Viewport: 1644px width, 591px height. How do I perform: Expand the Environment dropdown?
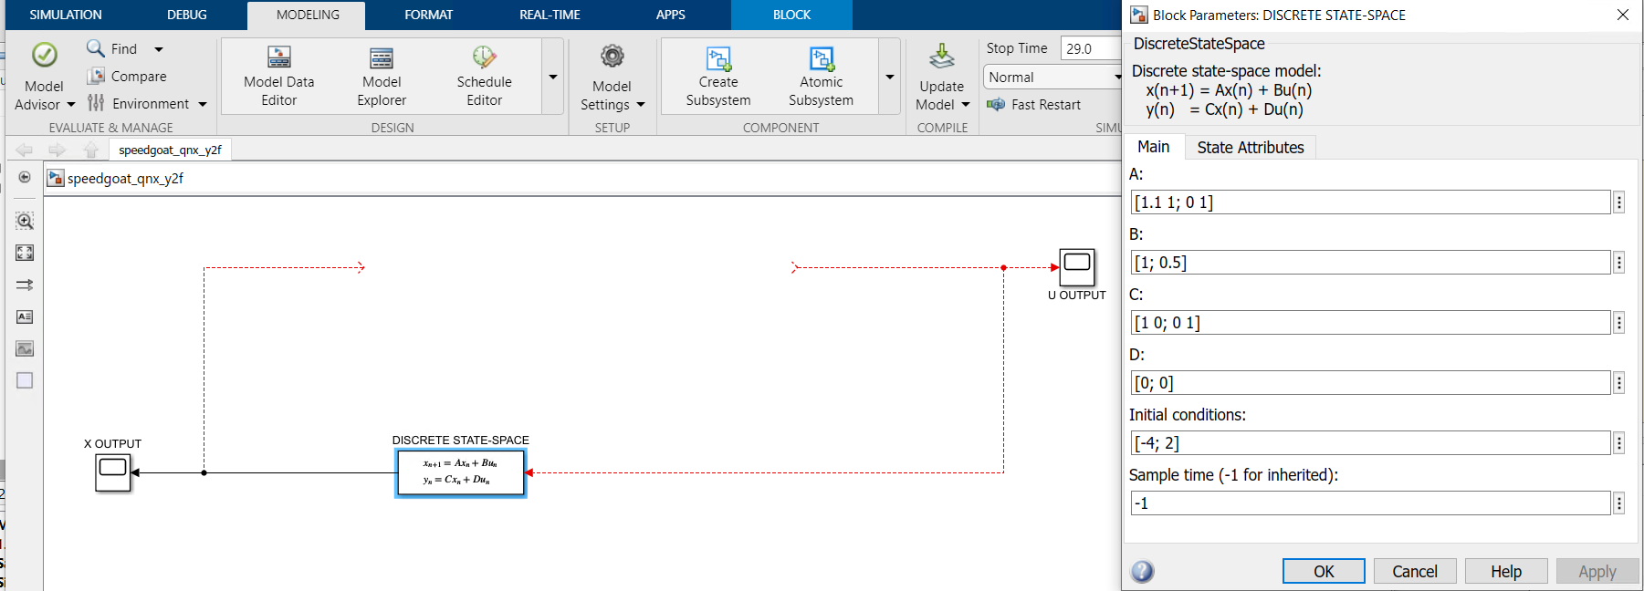202,104
